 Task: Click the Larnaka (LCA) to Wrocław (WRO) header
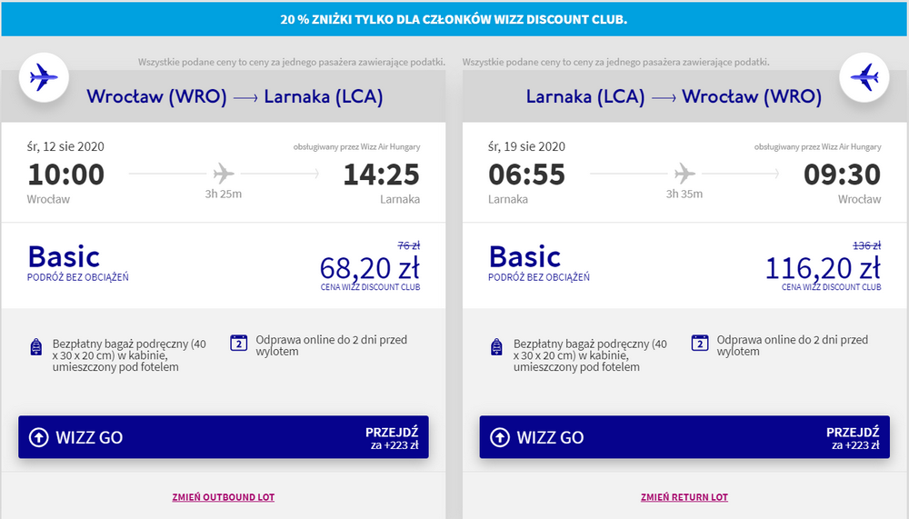tap(674, 96)
